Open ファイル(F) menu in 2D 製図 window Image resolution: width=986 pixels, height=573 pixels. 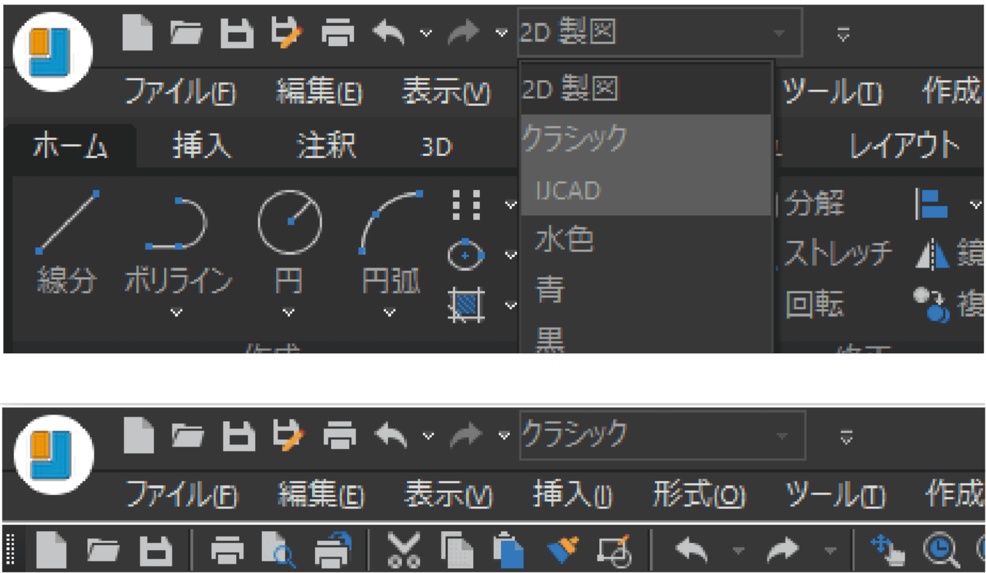[180, 92]
